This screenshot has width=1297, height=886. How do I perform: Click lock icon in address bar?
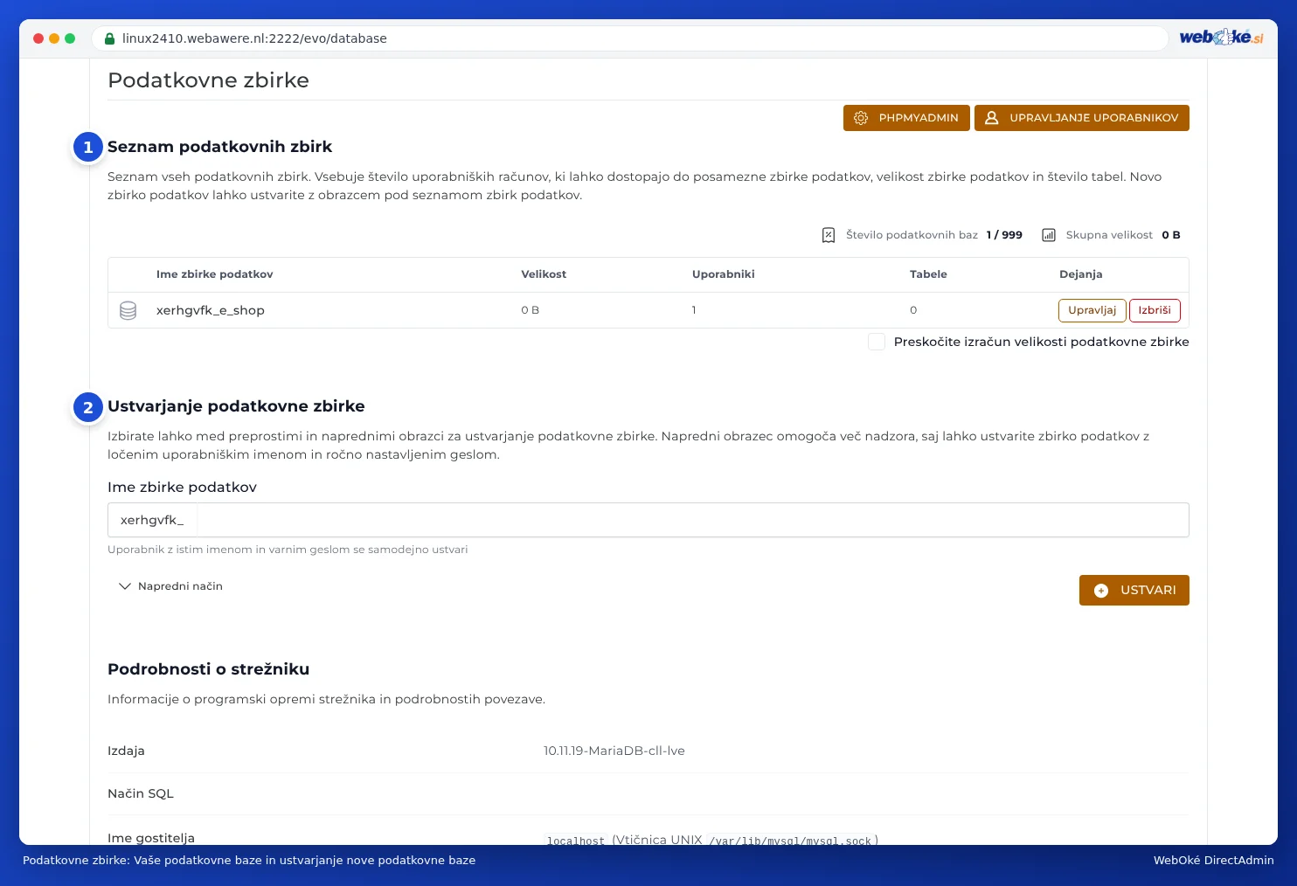pos(109,38)
